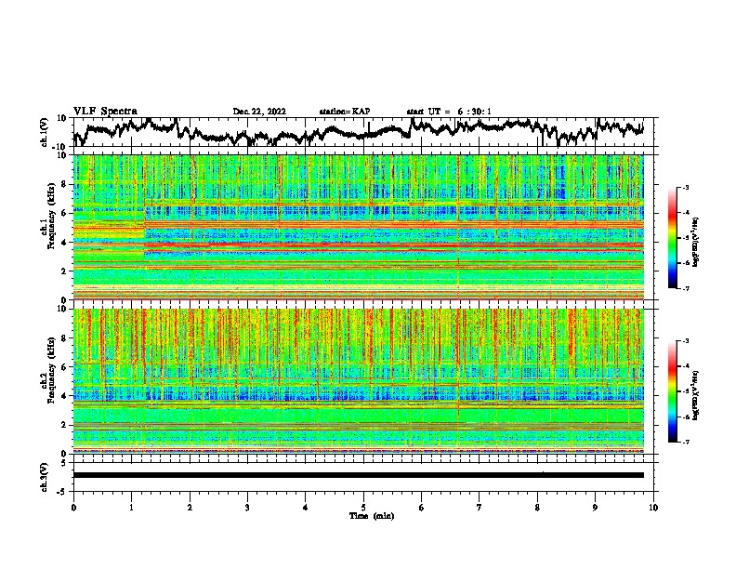
Task: Click the black ch.3 signal bar
Action: 359,475
